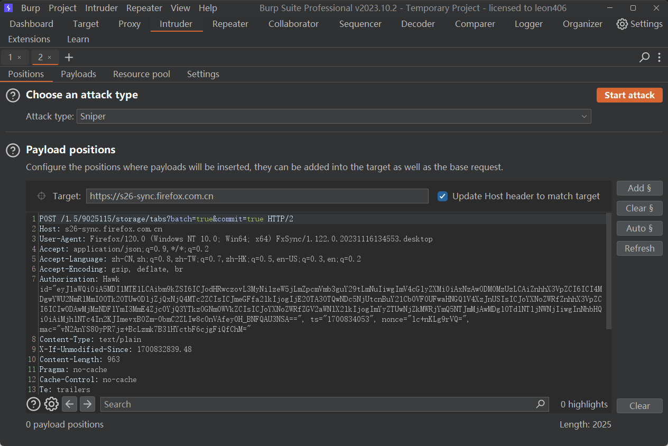This screenshot has height=446, width=668.
Task: Click the Clear § button
Action: [639, 208]
